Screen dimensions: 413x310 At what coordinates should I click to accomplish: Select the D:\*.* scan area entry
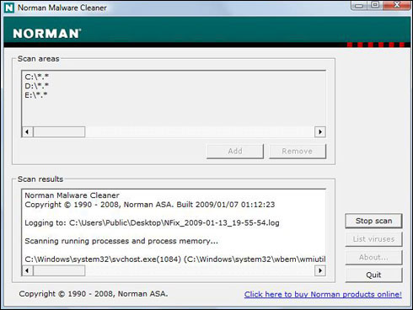coord(37,86)
